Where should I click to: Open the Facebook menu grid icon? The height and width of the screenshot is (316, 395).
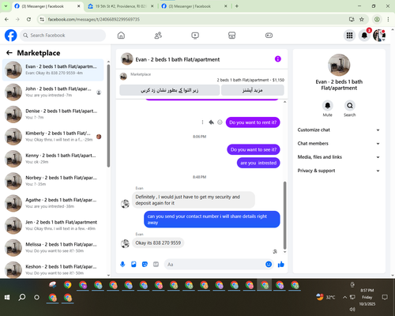click(x=349, y=36)
